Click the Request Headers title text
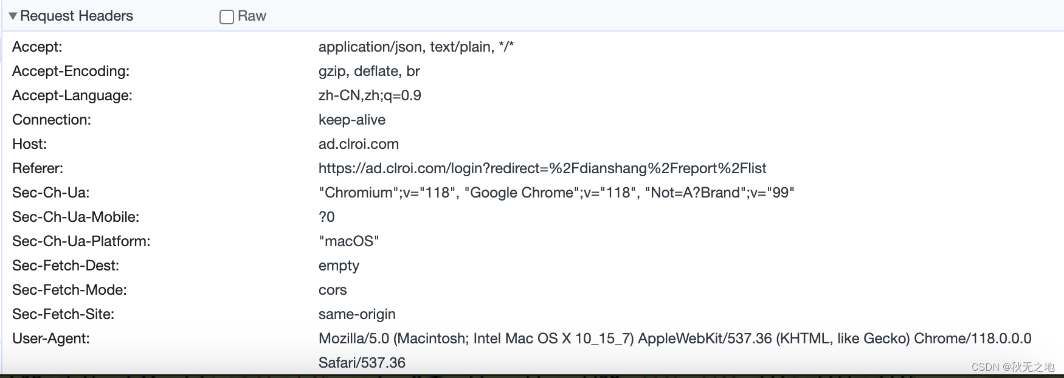Viewport: 1064px width, 378px height. (x=77, y=16)
